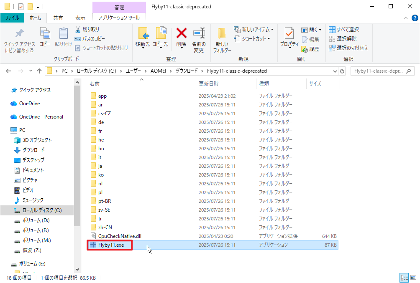The height and width of the screenshot is (283, 420).
Task: Click navigation pane scrollbar down arrow
Action: click(77, 269)
